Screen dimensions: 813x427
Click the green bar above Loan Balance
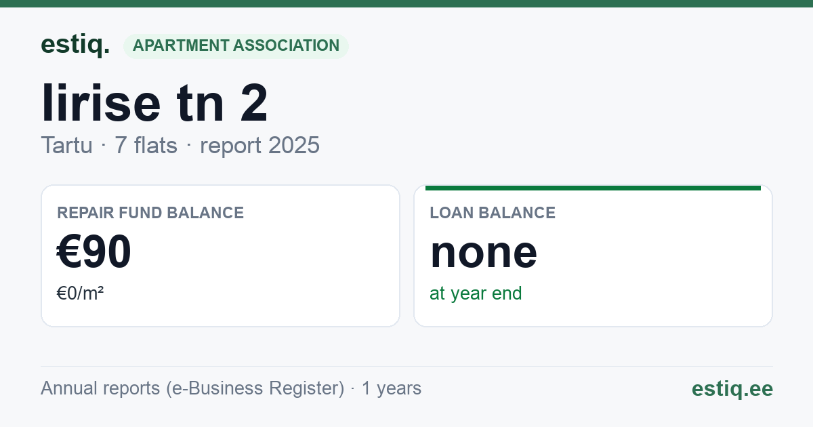pyautogui.click(x=593, y=188)
